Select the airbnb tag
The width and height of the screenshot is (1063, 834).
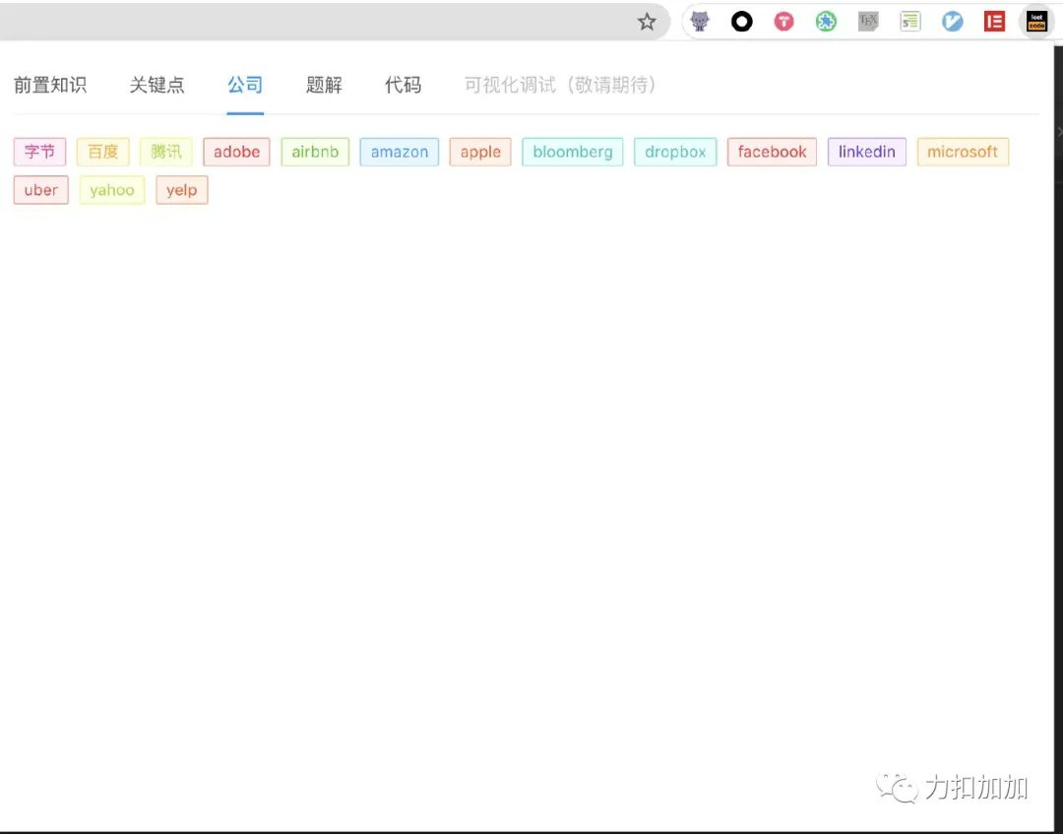tap(315, 152)
